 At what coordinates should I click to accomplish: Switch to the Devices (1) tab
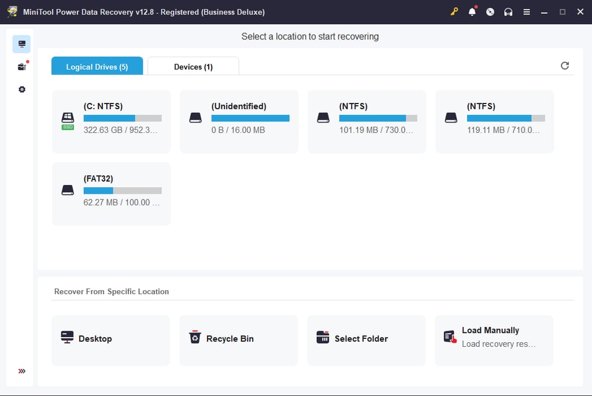point(193,66)
